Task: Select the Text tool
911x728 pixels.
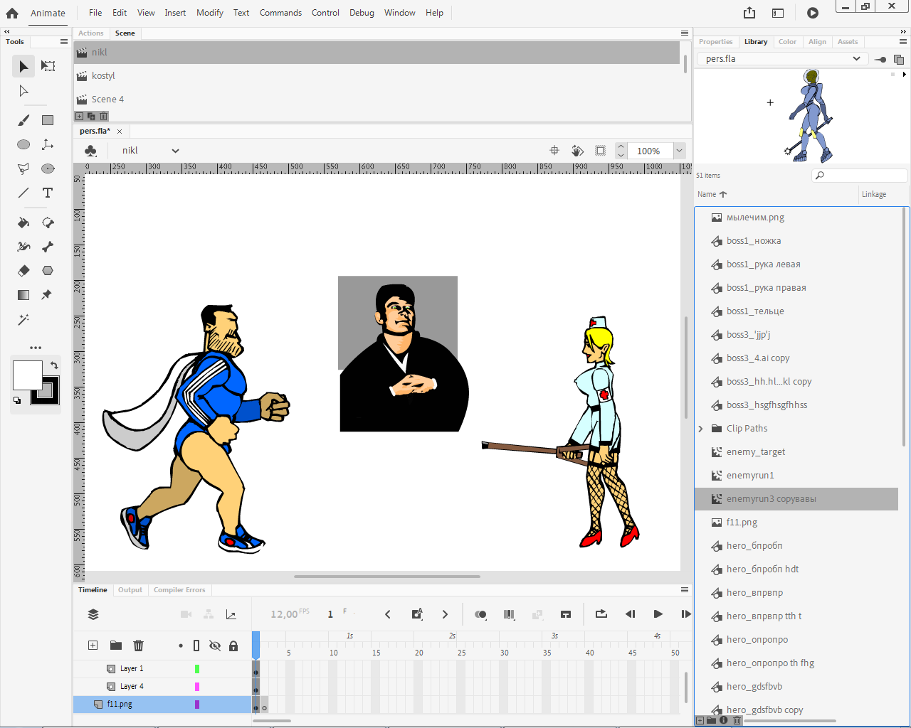Action: pyautogui.click(x=48, y=193)
